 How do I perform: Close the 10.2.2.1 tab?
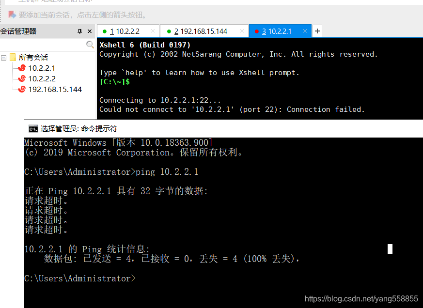[305, 31]
